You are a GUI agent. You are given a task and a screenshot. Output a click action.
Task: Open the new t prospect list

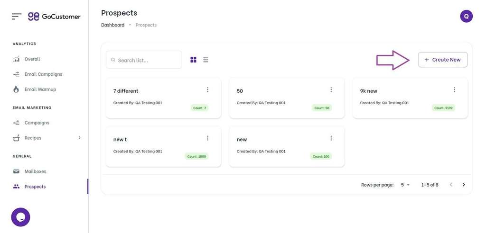point(163,146)
